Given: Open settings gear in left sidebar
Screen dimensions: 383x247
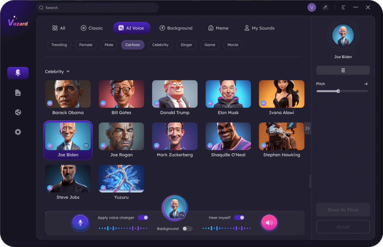Looking at the screenshot, I should pyautogui.click(x=18, y=132).
